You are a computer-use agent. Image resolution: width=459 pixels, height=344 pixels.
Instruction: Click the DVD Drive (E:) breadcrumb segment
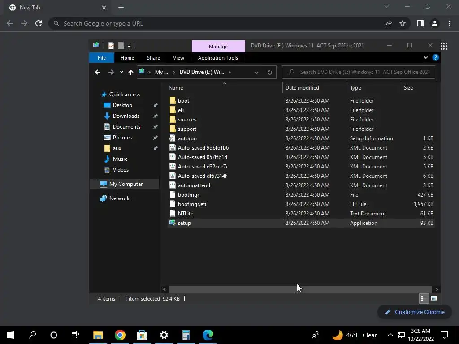202,72
